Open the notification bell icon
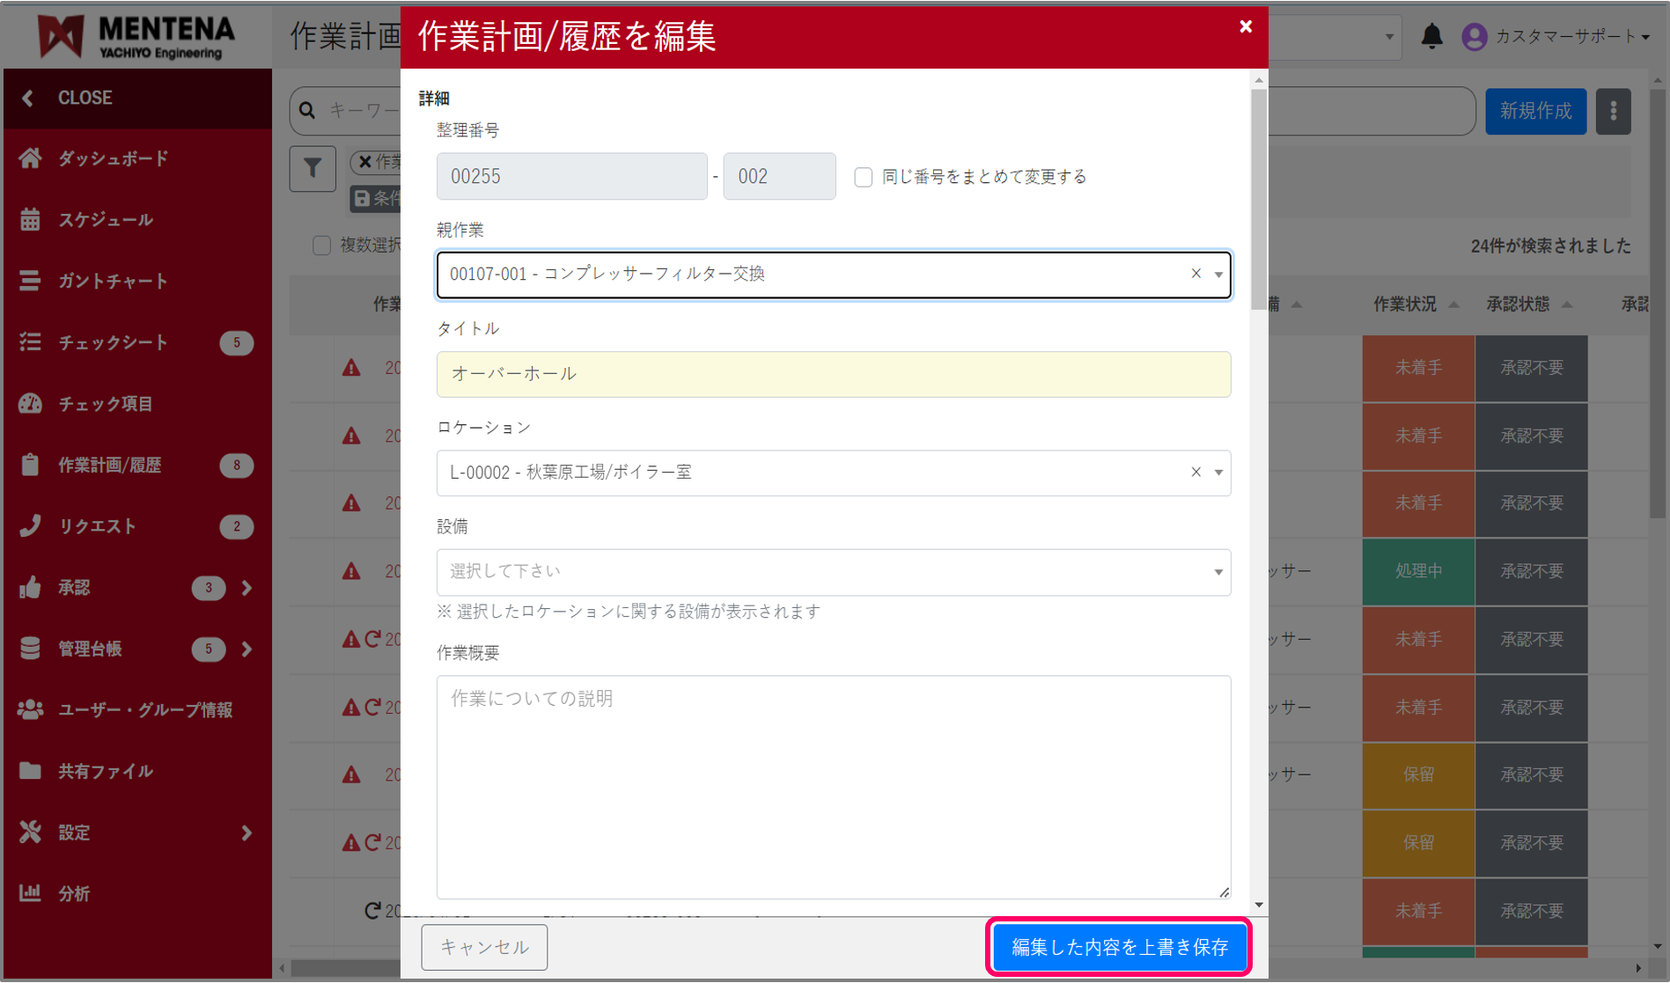Screen dimensions: 1670x983 tap(1432, 36)
